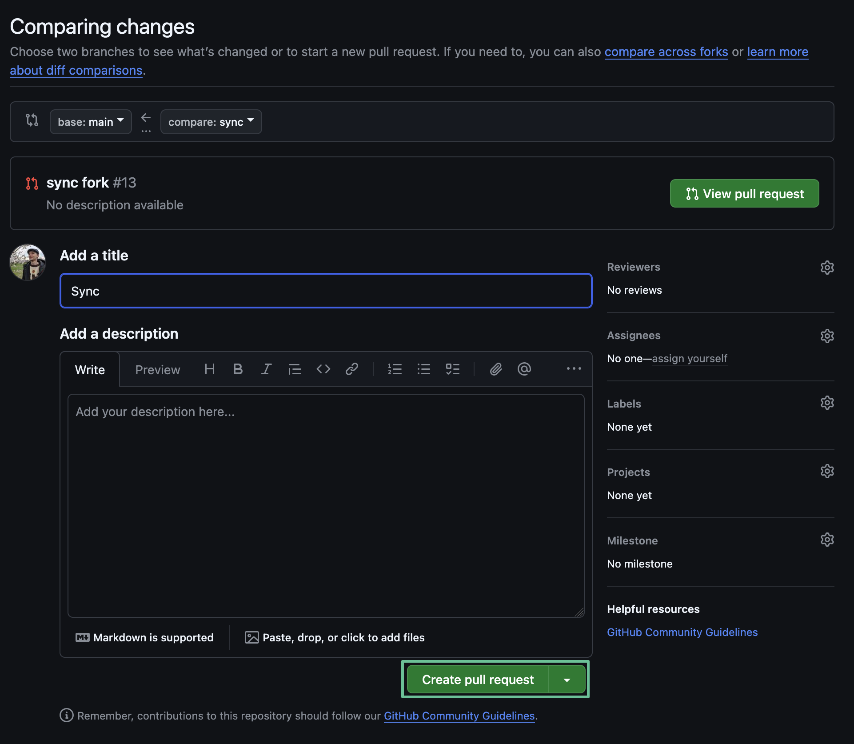This screenshot has width=854, height=744.
Task: Click the assign yourself link
Action: point(690,359)
